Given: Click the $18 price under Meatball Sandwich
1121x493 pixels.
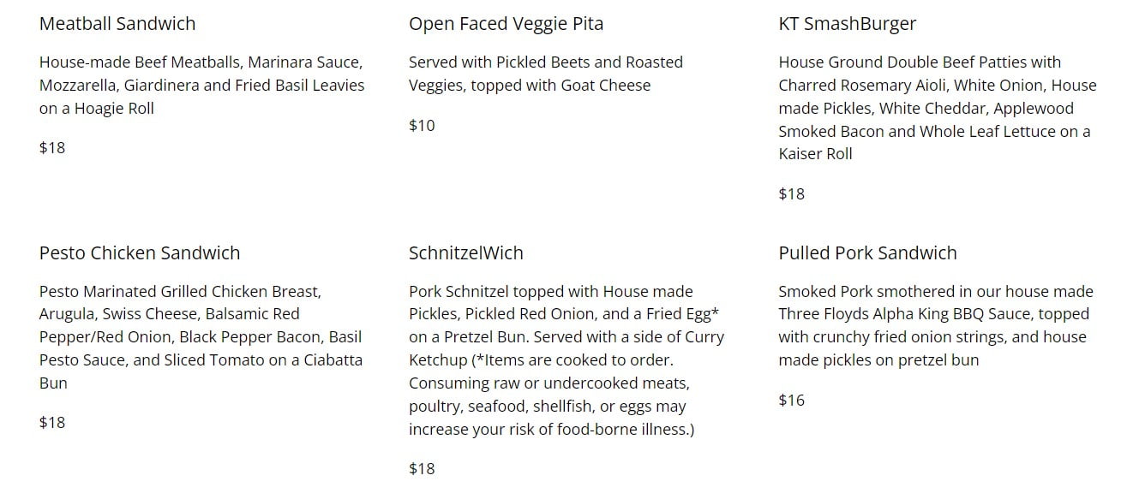Looking at the screenshot, I should point(52,148).
